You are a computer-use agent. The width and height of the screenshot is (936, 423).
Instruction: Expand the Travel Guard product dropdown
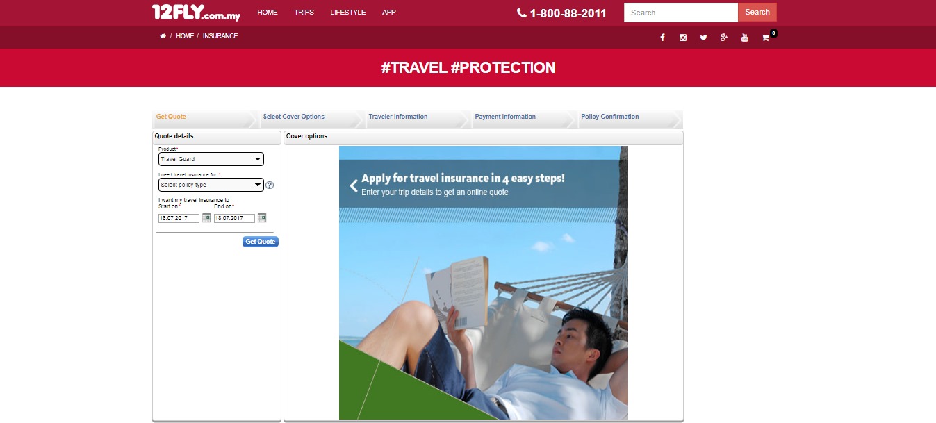tap(211, 159)
